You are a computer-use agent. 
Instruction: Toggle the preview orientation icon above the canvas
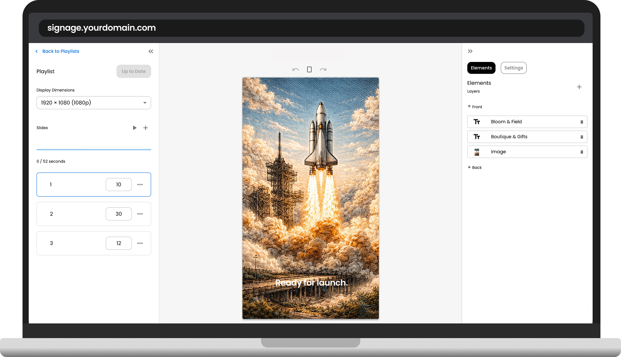click(x=309, y=69)
